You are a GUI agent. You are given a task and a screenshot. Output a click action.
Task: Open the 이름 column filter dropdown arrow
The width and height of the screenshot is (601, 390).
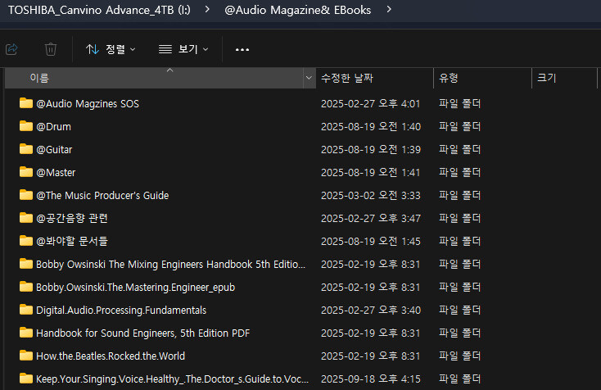[x=309, y=78]
